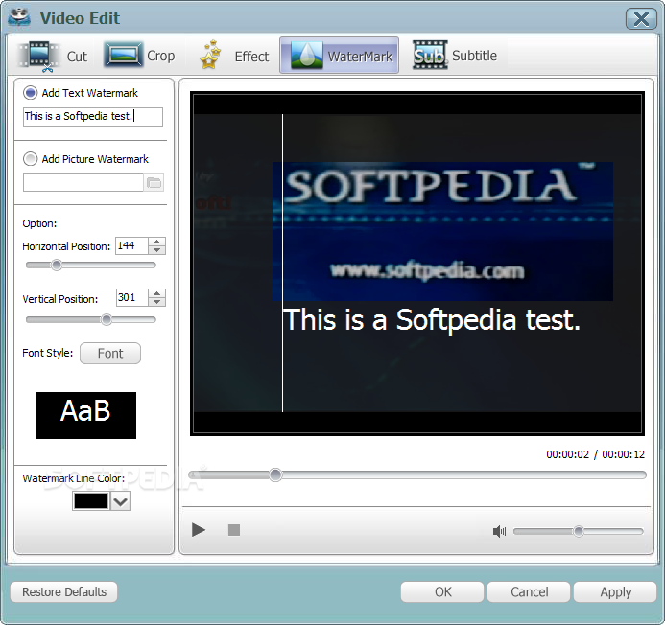Image resolution: width=665 pixels, height=625 pixels.
Task: Switch to the Cut tab
Action: pos(53,56)
